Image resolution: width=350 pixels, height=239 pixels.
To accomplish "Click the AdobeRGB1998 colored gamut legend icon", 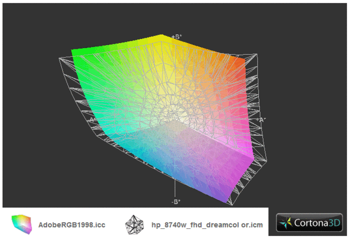I will pyautogui.click(x=21, y=225).
